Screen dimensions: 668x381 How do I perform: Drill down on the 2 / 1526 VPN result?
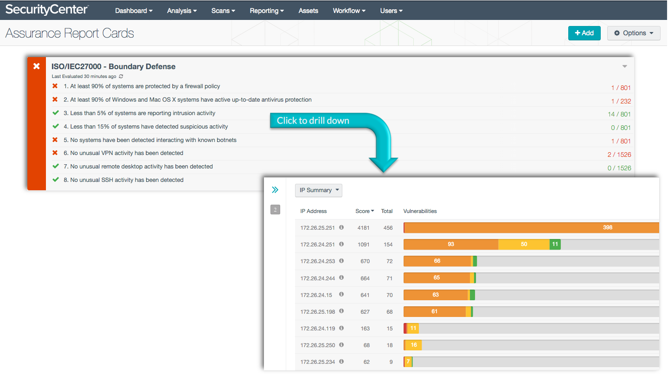619,155
